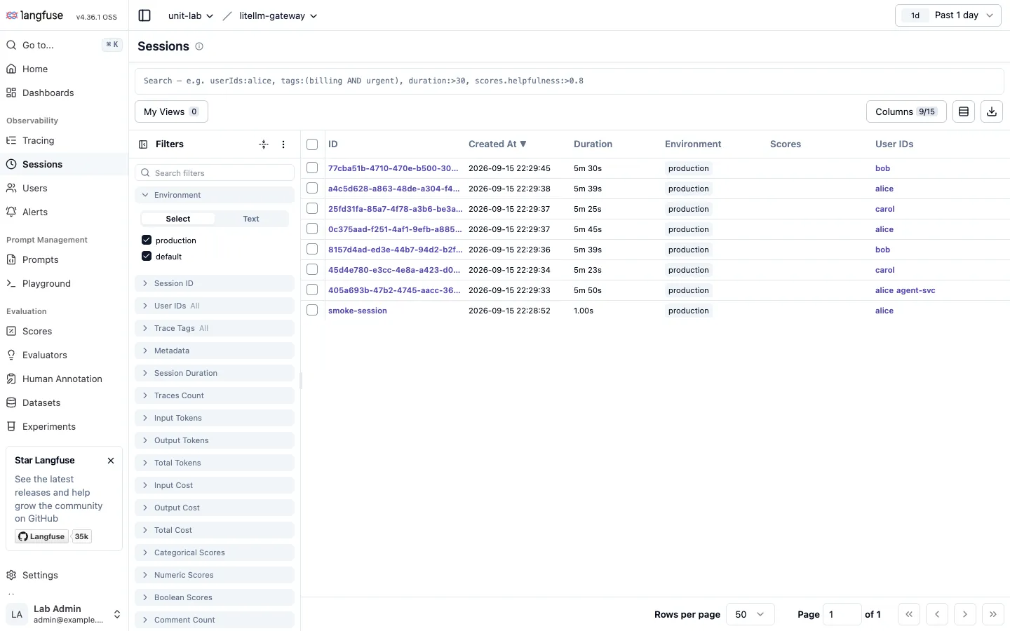This screenshot has width=1010, height=631.
Task: Go to next page arrow
Action: click(965, 614)
